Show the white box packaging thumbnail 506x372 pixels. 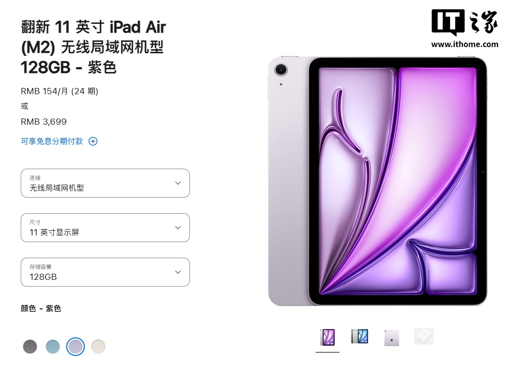[x=424, y=336]
